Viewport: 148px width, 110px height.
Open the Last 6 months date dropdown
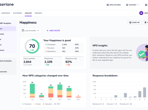pyautogui.click(x=31, y=31)
